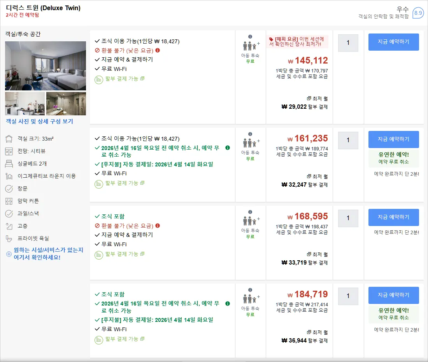Viewport: 428px width, 362px height.
Task: View the monthly ₩36,944 할부 결제 installment details
Action: tap(305, 341)
